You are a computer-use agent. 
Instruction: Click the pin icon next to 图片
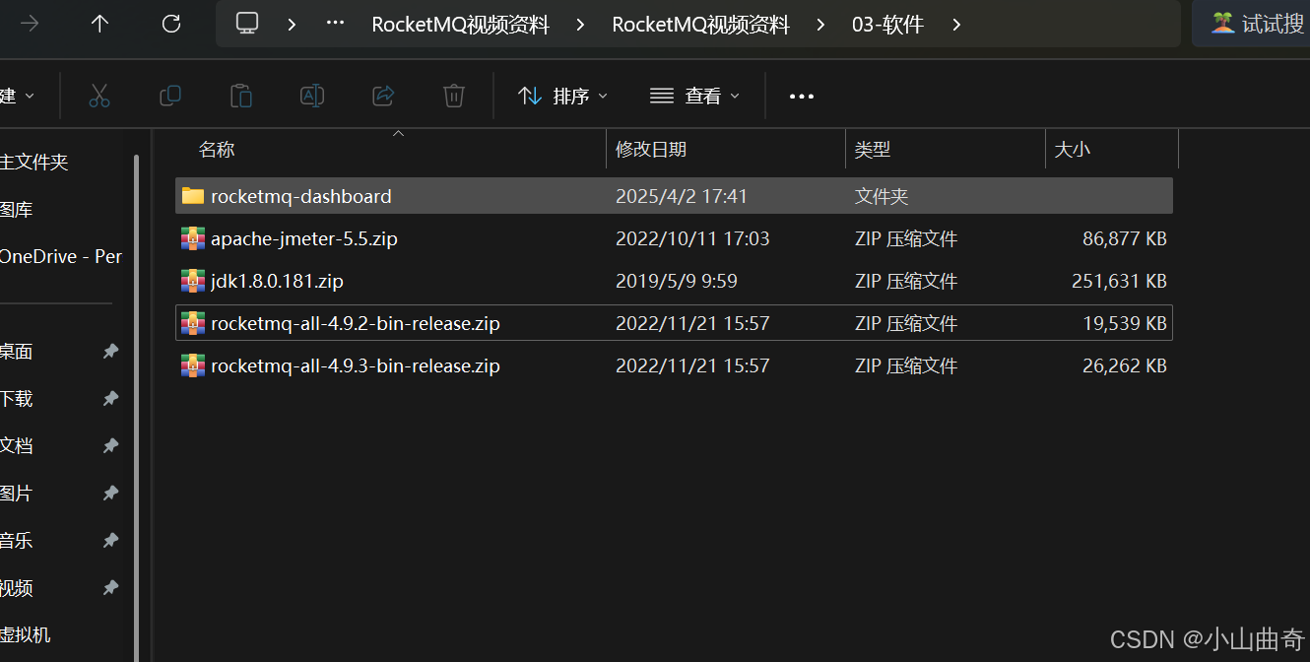[x=111, y=494]
